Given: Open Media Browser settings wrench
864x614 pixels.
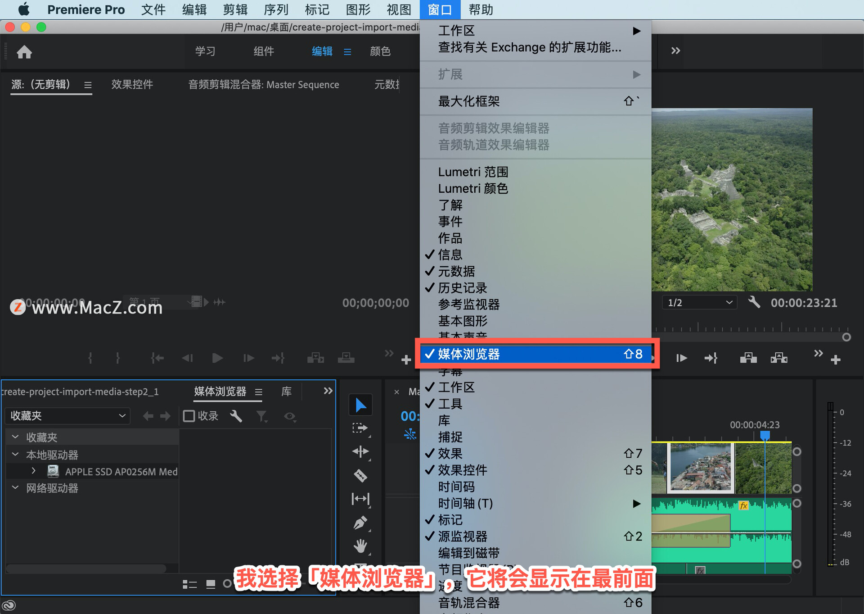Looking at the screenshot, I should point(236,416).
